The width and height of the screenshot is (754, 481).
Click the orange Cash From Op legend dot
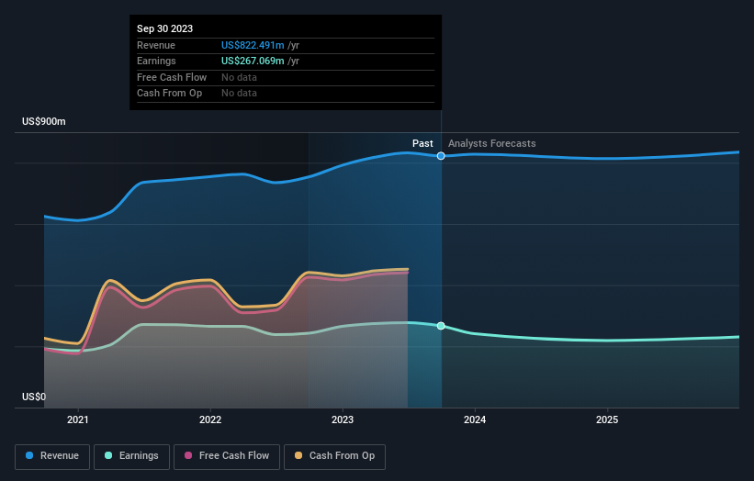tap(298, 455)
